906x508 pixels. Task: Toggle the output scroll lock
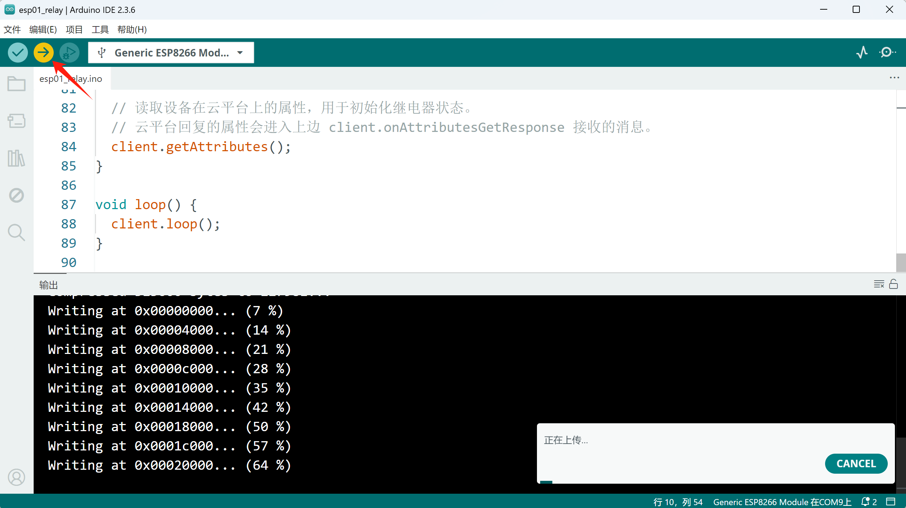[x=893, y=284]
